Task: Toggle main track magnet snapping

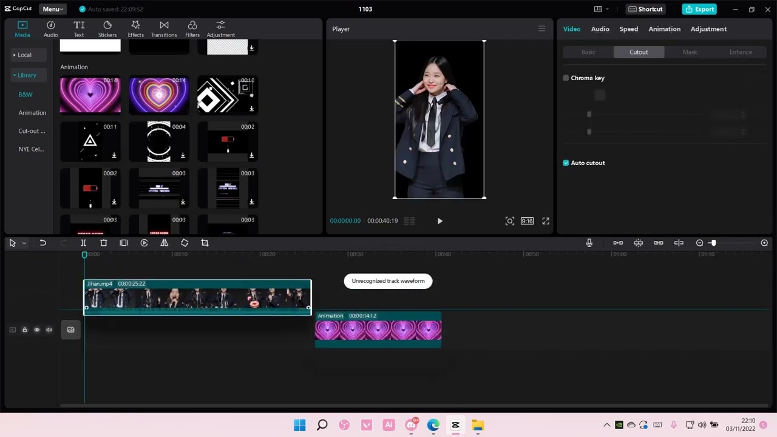Action: coord(618,243)
